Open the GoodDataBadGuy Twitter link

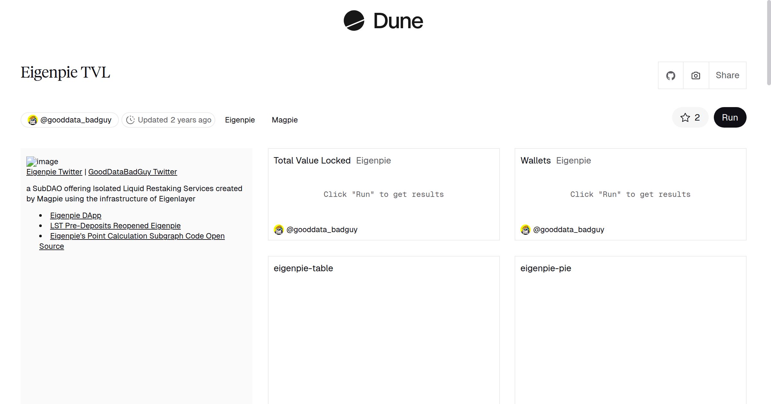[132, 172]
